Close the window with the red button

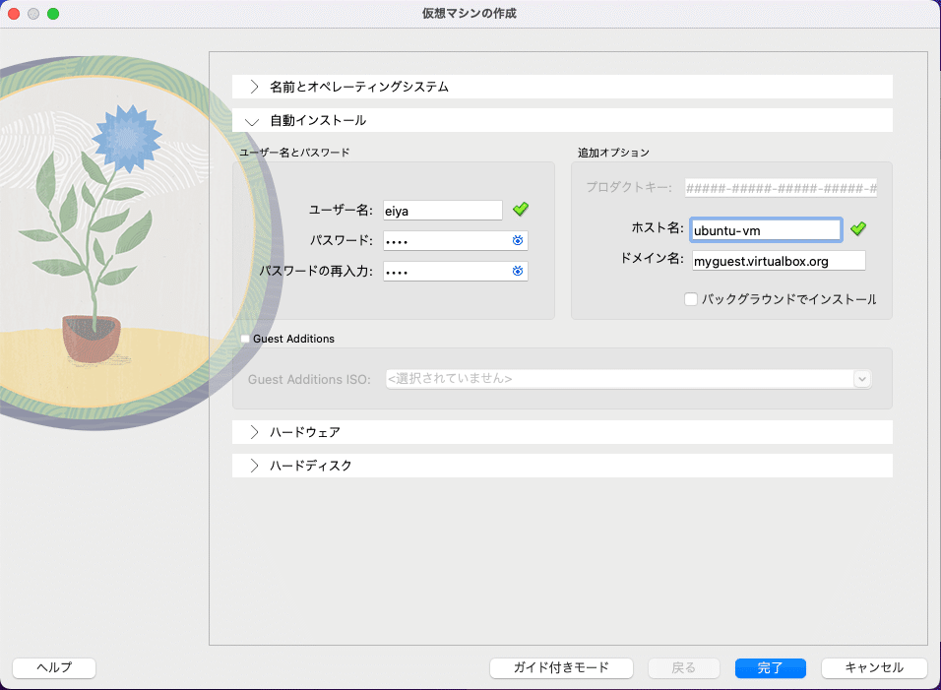(14, 13)
